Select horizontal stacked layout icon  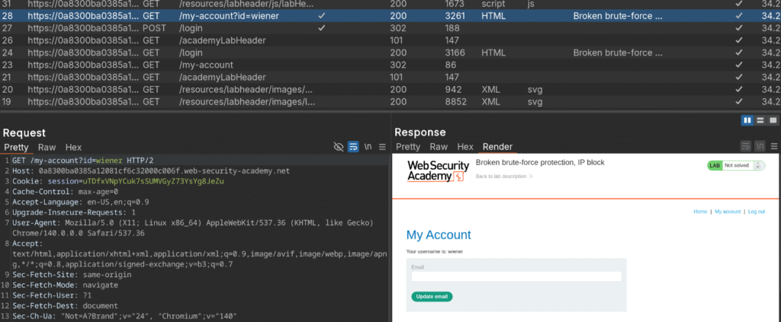760,120
